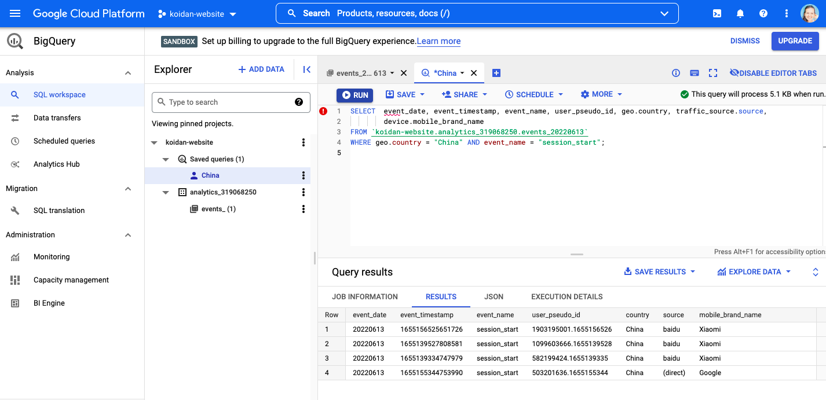Open Scheduled queries clock icon
This screenshot has height=400, width=826.
[x=15, y=141]
